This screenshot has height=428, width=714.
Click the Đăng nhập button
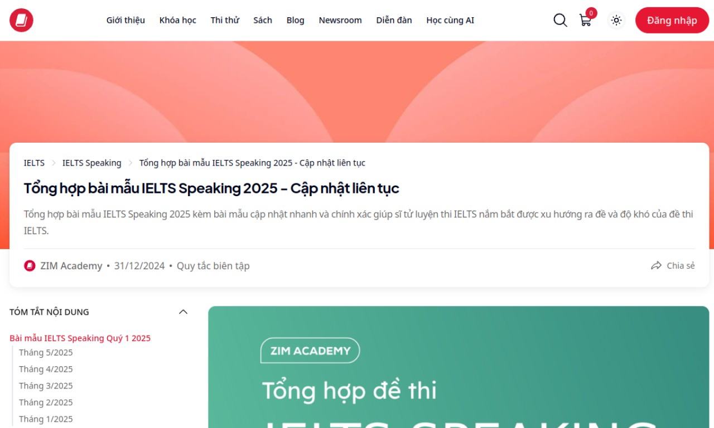pos(672,20)
